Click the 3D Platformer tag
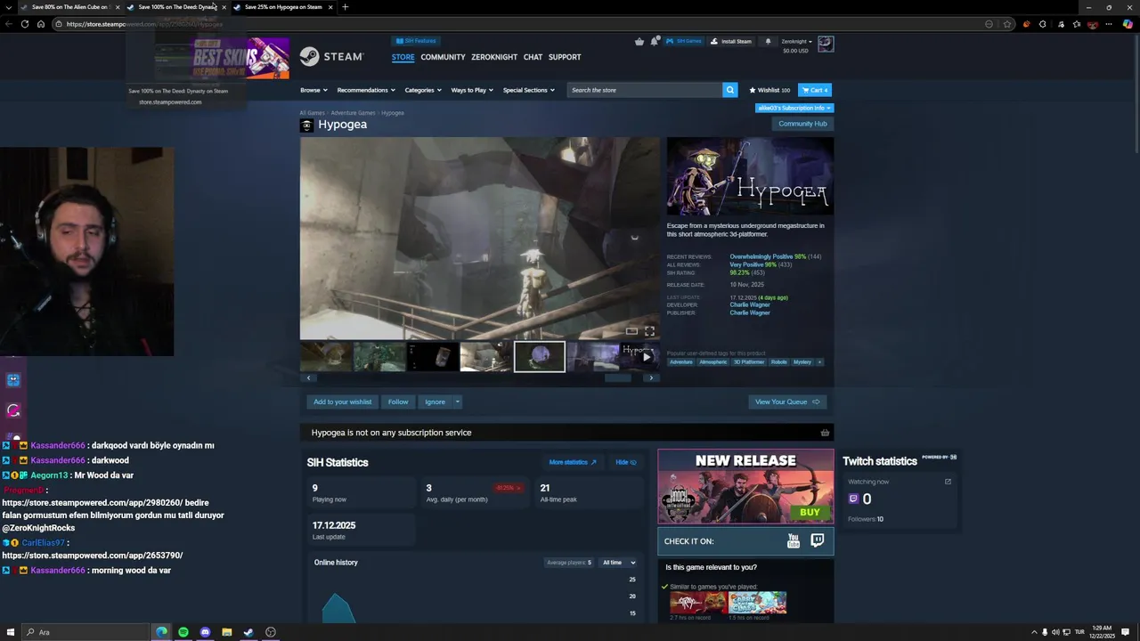Screen dimensions: 1140x641 pos(748,362)
